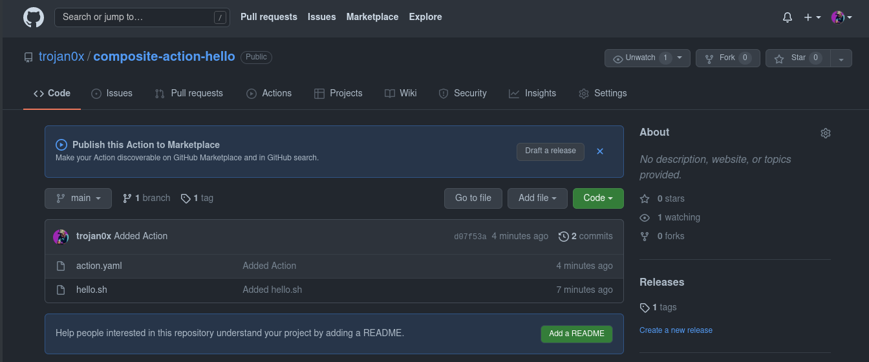Image resolution: width=869 pixels, height=362 pixels.
Task: Click Draft a release button
Action: point(550,151)
